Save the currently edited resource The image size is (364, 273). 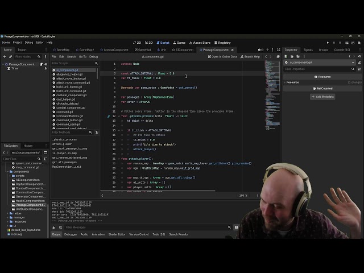point(298,56)
